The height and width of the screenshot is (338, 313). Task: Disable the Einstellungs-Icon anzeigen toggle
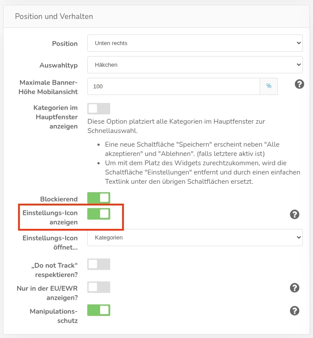click(x=99, y=214)
